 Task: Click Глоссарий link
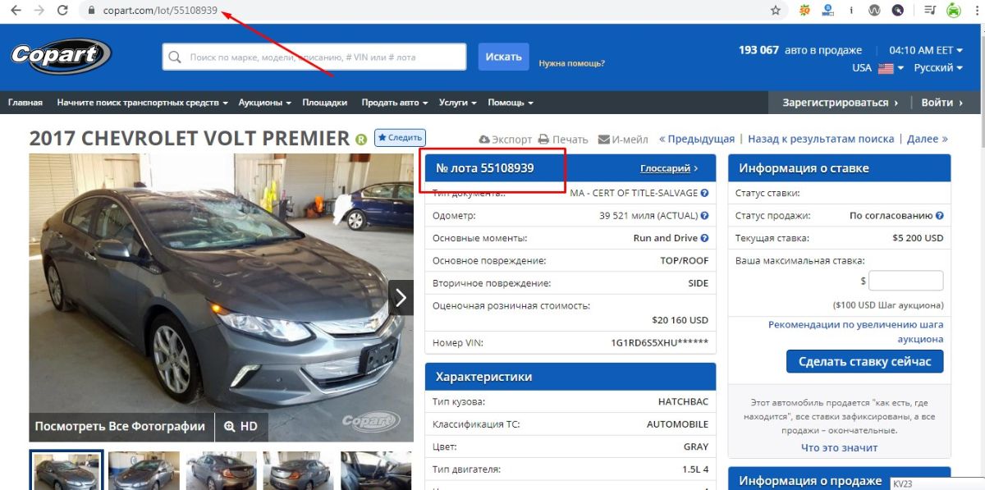coord(668,168)
